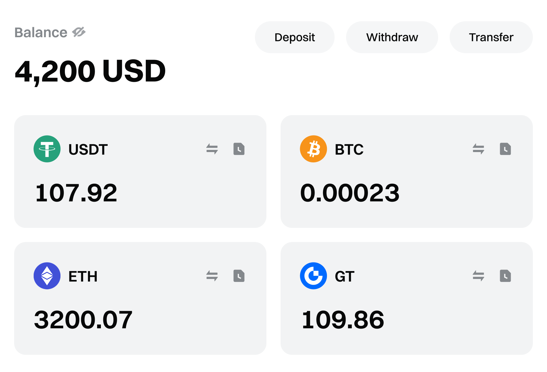Viewport: 547px width, 372px height.
Task: Open USDT transaction history icon
Action: [x=239, y=149]
